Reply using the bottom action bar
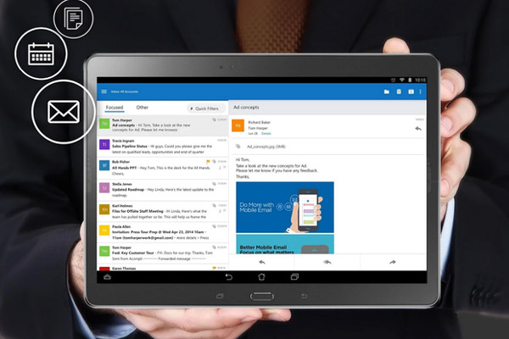 point(262,262)
